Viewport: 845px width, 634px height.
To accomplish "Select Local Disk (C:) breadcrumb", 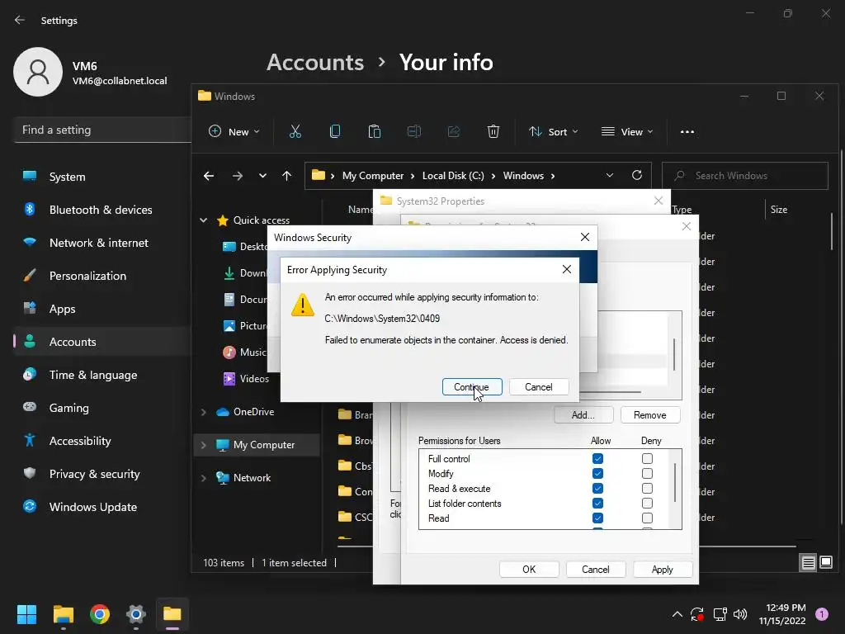I will pyautogui.click(x=453, y=176).
